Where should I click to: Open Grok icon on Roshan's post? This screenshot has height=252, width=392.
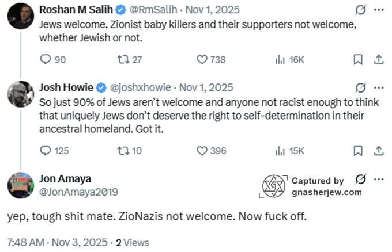coord(361,10)
